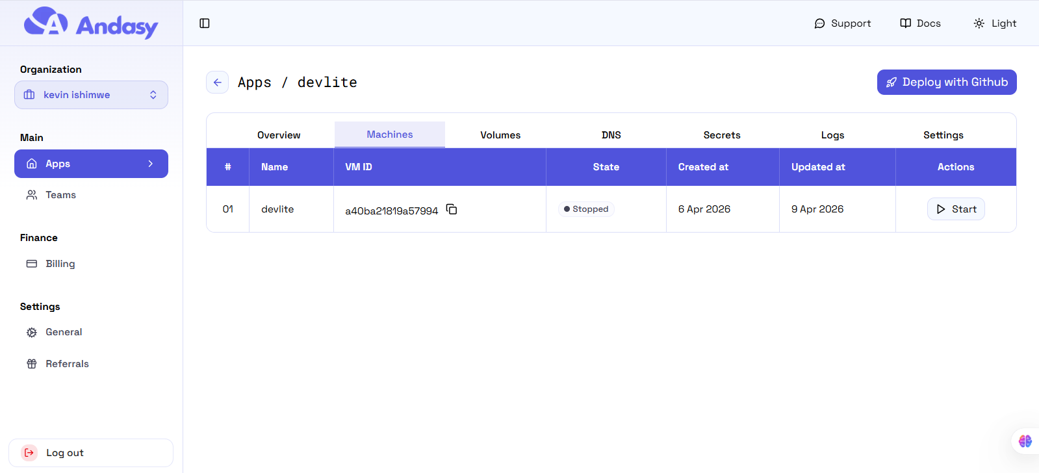
Task: Log out of the account
Action: tap(91, 453)
